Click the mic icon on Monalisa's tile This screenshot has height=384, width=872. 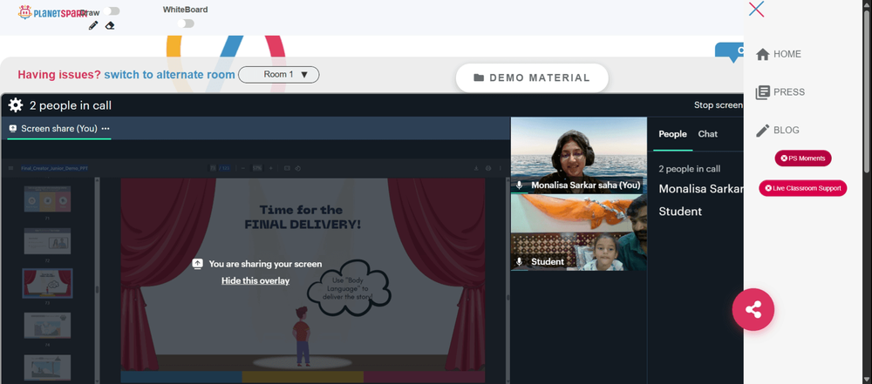pos(520,185)
